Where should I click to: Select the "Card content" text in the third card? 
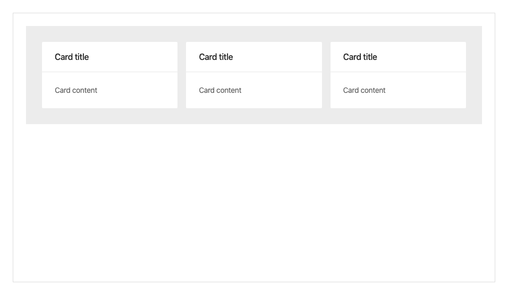click(364, 90)
